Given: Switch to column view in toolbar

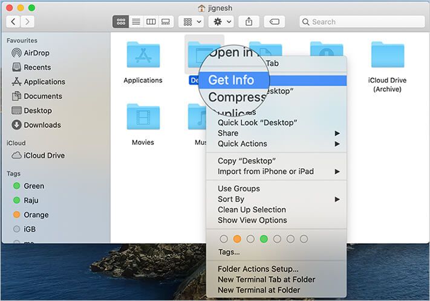Looking at the screenshot, I should point(151,22).
